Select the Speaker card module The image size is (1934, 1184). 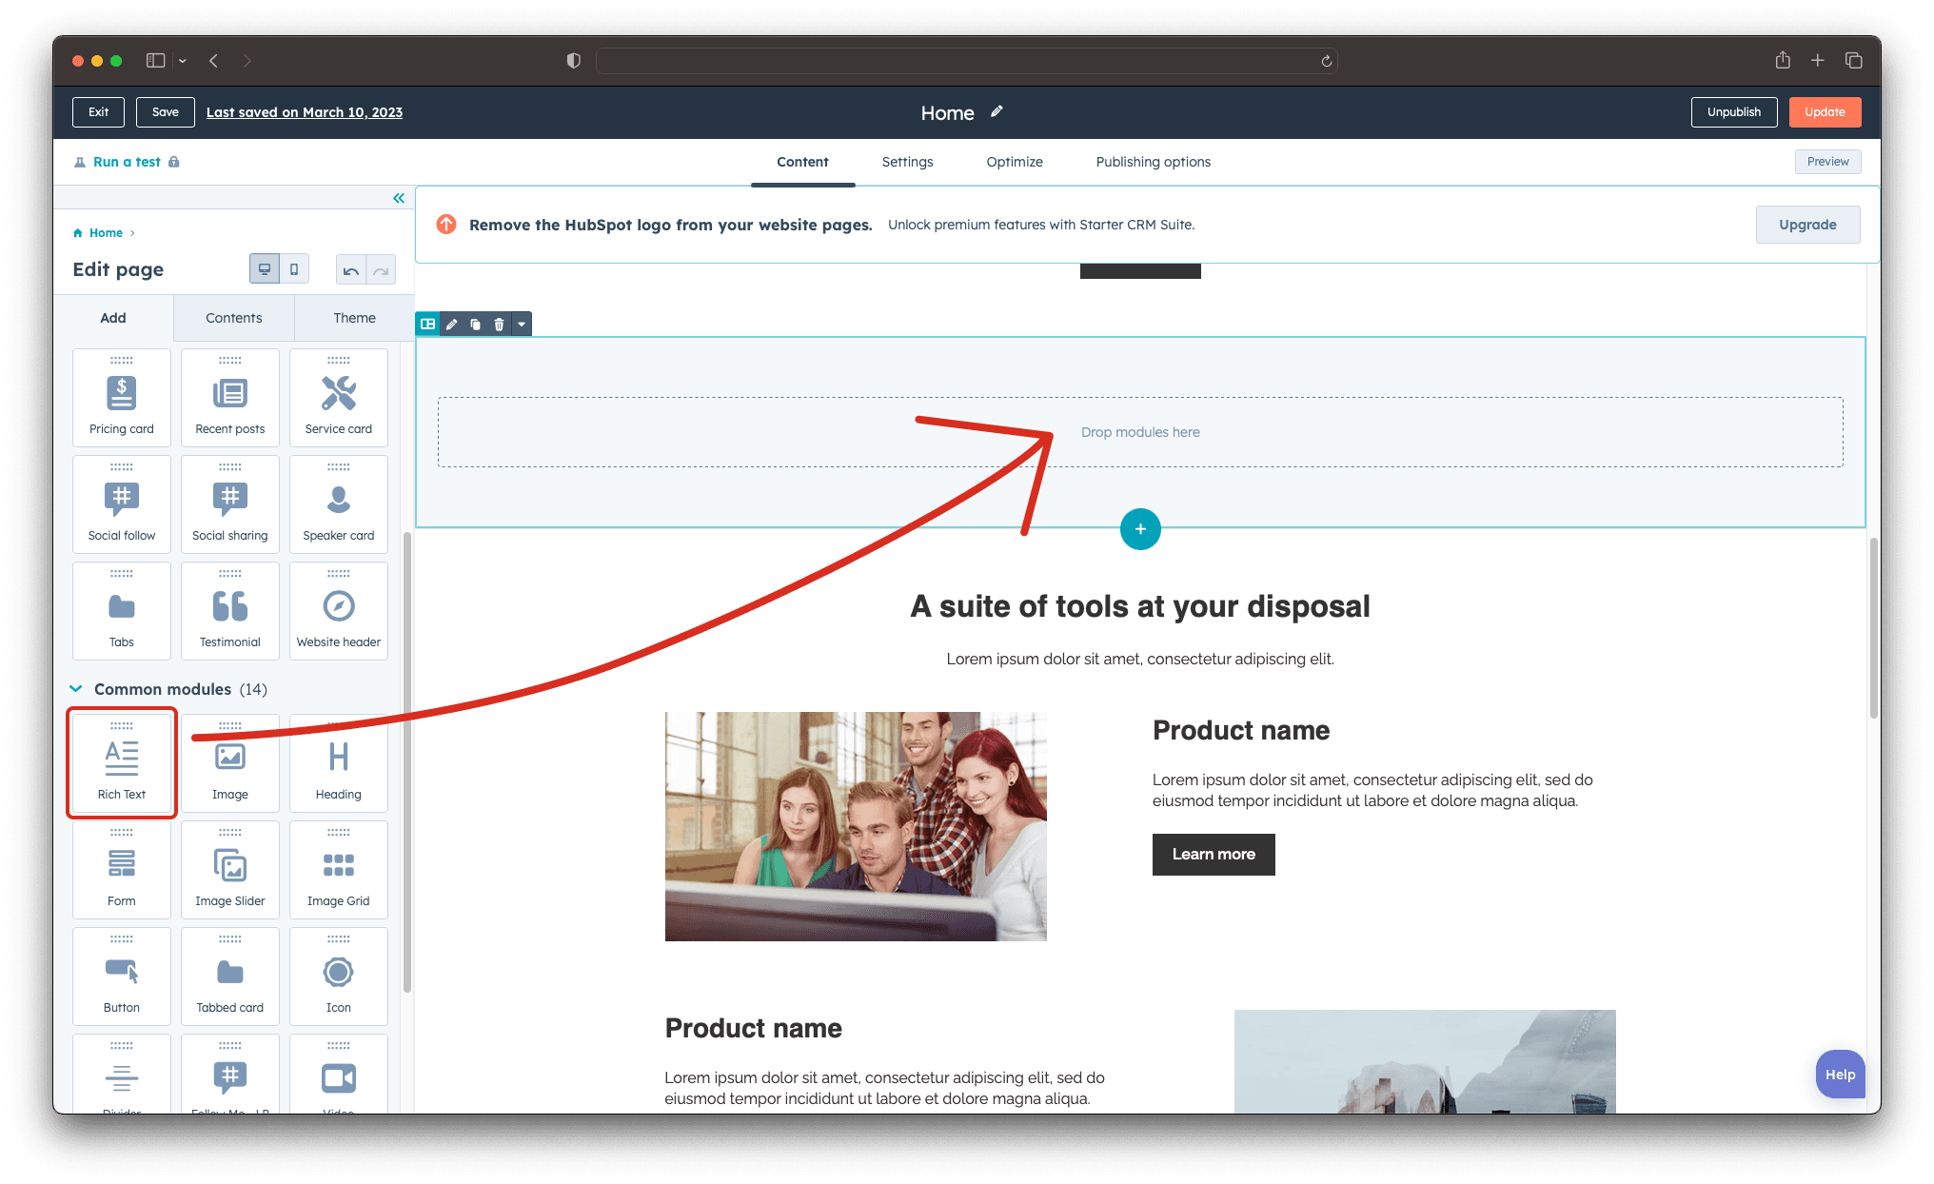click(338, 503)
